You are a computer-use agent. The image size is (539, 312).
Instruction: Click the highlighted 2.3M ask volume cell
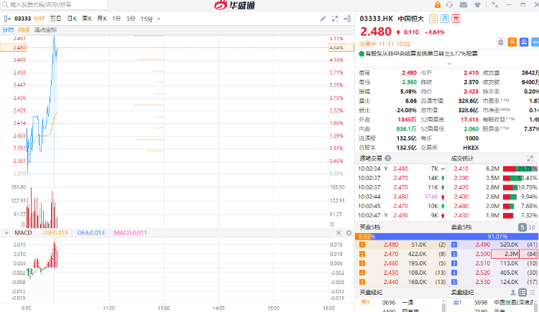click(505, 254)
